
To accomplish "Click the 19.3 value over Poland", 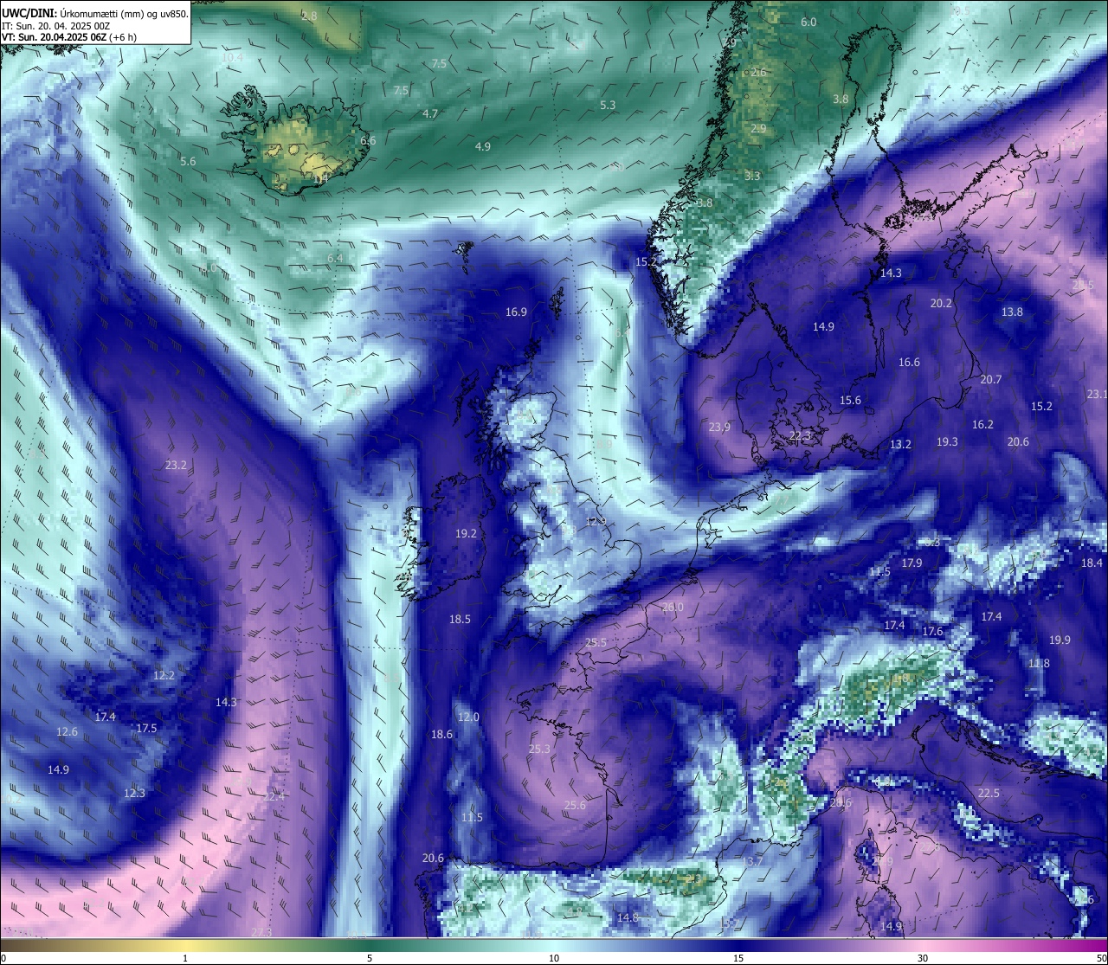I will [947, 441].
